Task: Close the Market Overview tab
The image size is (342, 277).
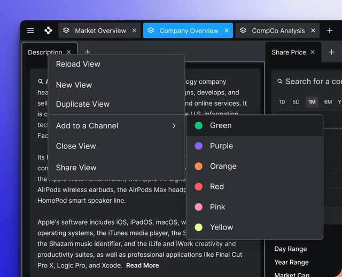Action: (x=134, y=31)
